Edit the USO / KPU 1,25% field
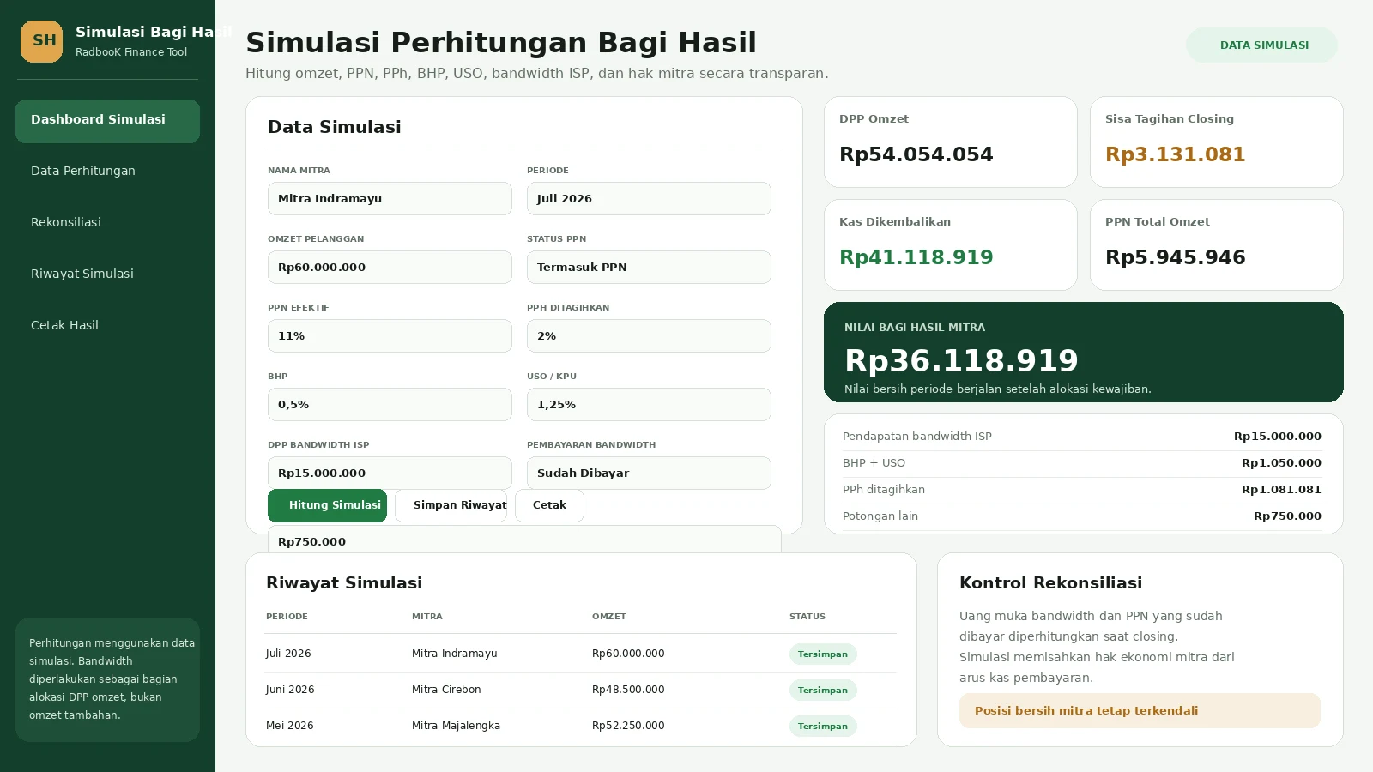Image resolution: width=1373 pixels, height=772 pixels. [x=649, y=404]
